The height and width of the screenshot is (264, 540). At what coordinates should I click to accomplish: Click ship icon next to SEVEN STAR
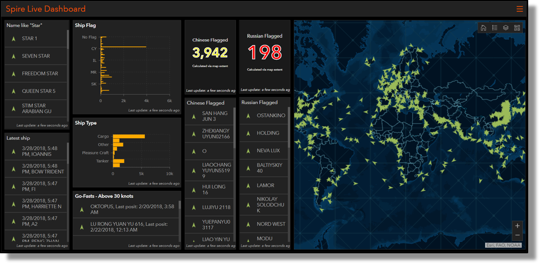point(13,56)
